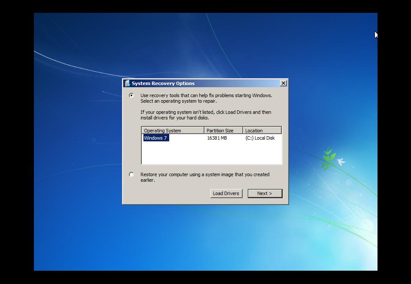Click divider between Partition Size and Location headers
Screen dimensions: 411x284
pyautogui.click(x=243, y=131)
